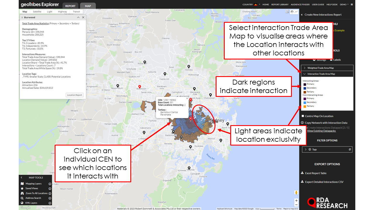Open the Demo account dropdown
This screenshot has width=374, height=210.
[344, 5]
